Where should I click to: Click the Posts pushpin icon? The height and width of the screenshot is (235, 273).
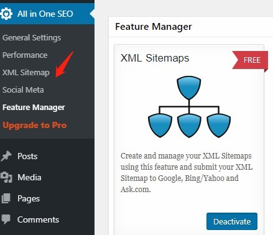point(6,156)
